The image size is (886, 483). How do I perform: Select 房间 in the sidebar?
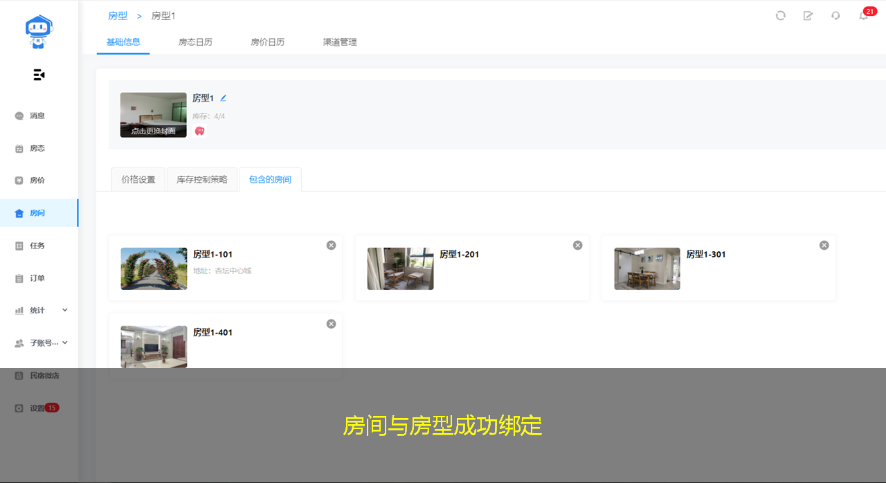(39, 213)
